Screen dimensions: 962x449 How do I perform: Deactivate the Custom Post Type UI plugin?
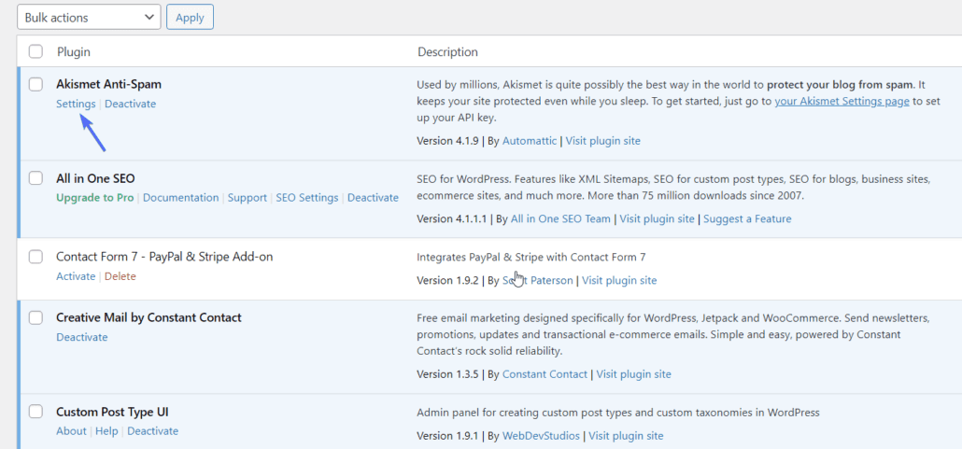point(153,430)
